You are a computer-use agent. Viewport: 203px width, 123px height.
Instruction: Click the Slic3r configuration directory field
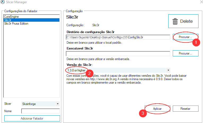point(118,37)
